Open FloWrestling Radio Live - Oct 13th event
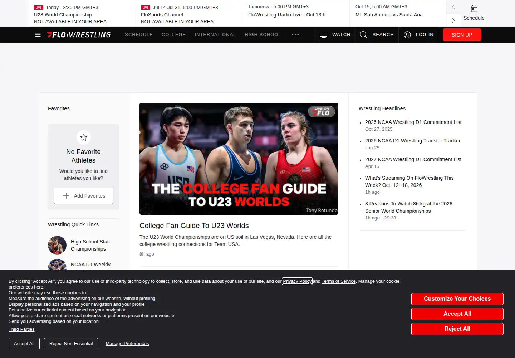515x358 pixels. [296, 14]
